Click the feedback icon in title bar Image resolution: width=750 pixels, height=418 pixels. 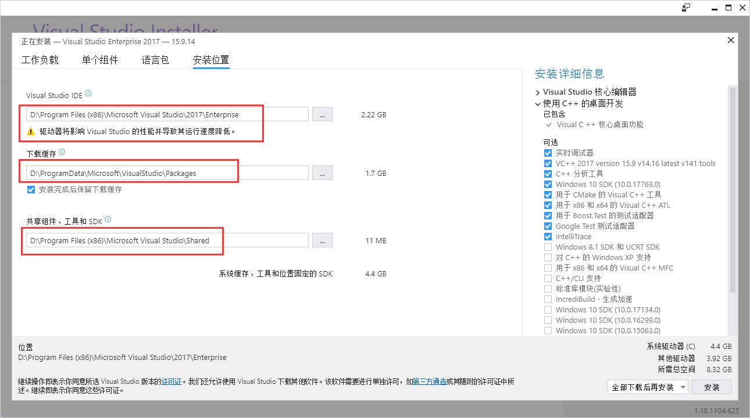click(686, 8)
